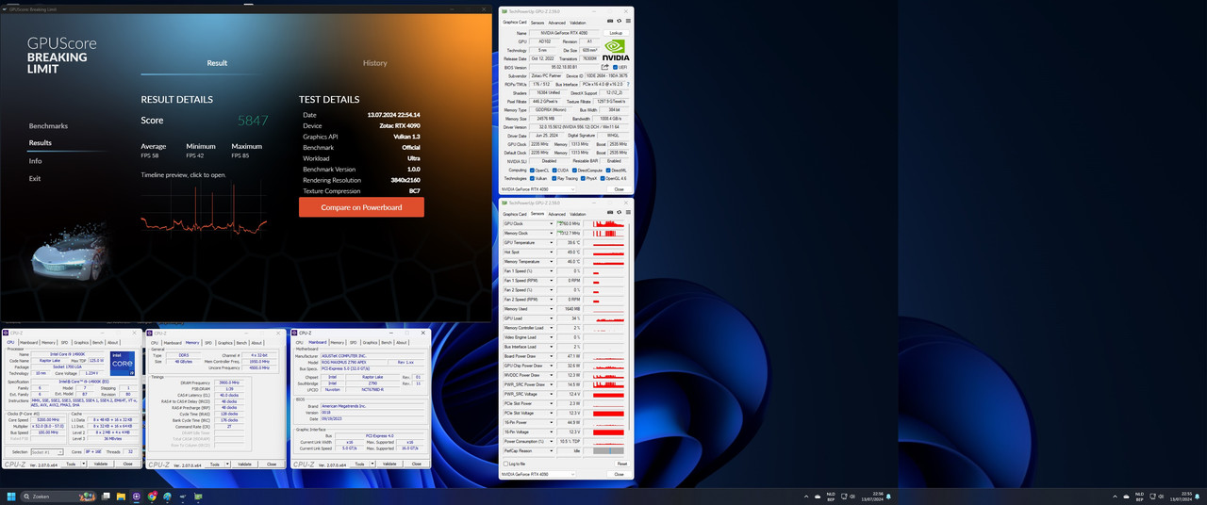The width and height of the screenshot is (1207, 505).
Task: Click Bus Interface question mark icon
Action: point(628,84)
